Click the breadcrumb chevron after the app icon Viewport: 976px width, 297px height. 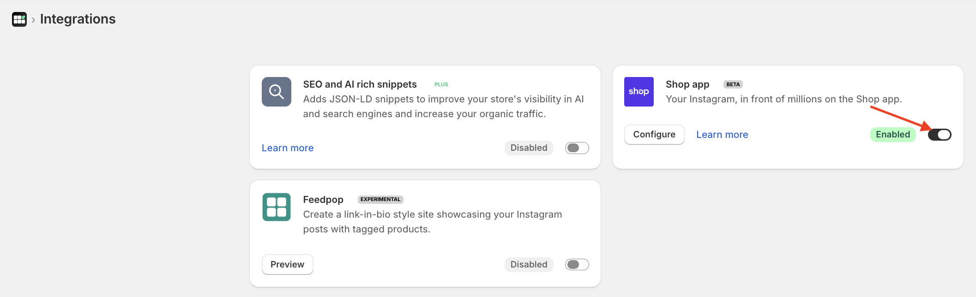coord(33,19)
